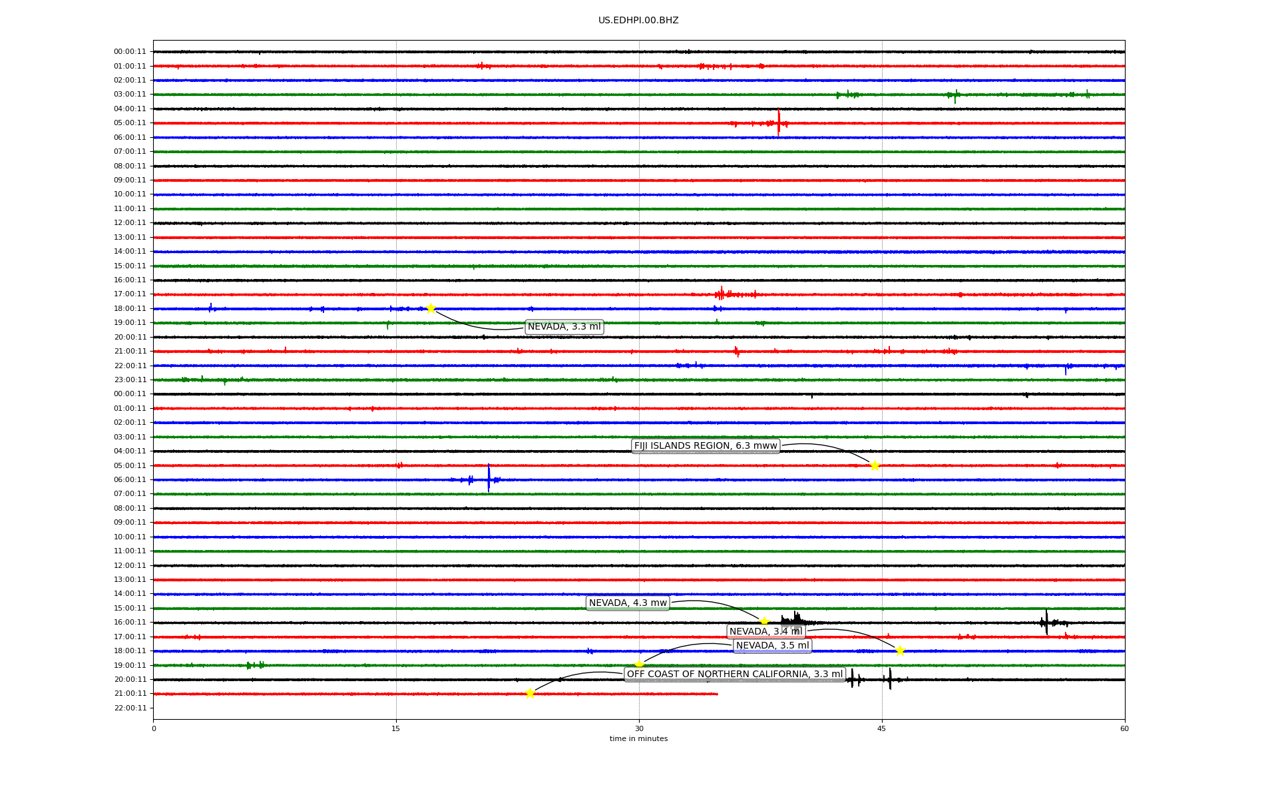Click the 'NEVADA, 3.3 ml' annotation label
1278x799 pixels.
[564, 327]
